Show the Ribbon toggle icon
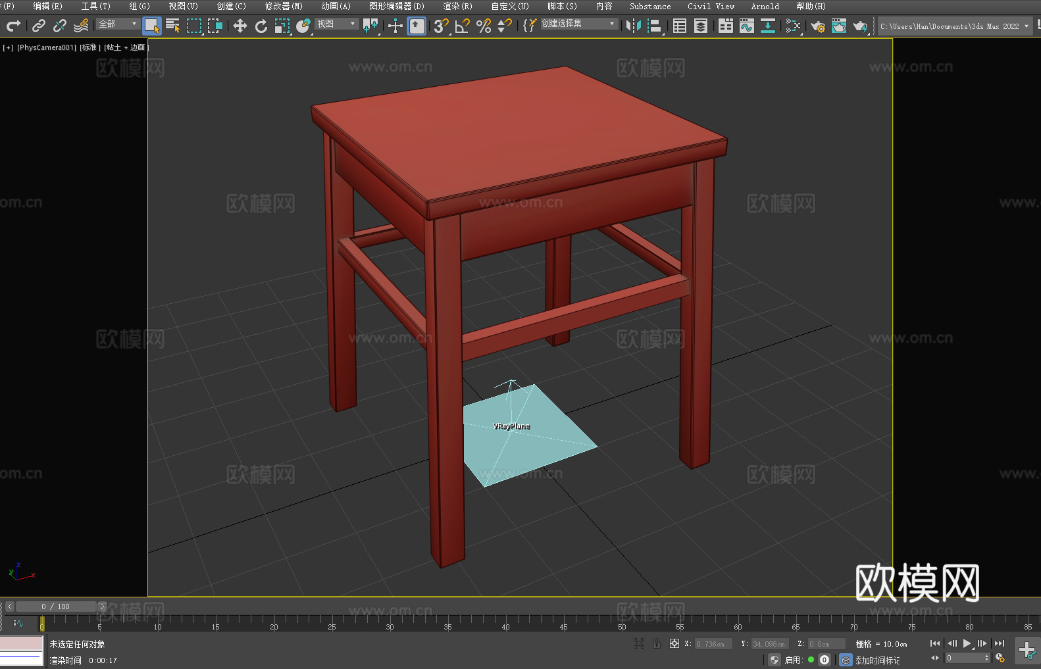Viewport: 1041px width, 669px height. pos(726,26)
